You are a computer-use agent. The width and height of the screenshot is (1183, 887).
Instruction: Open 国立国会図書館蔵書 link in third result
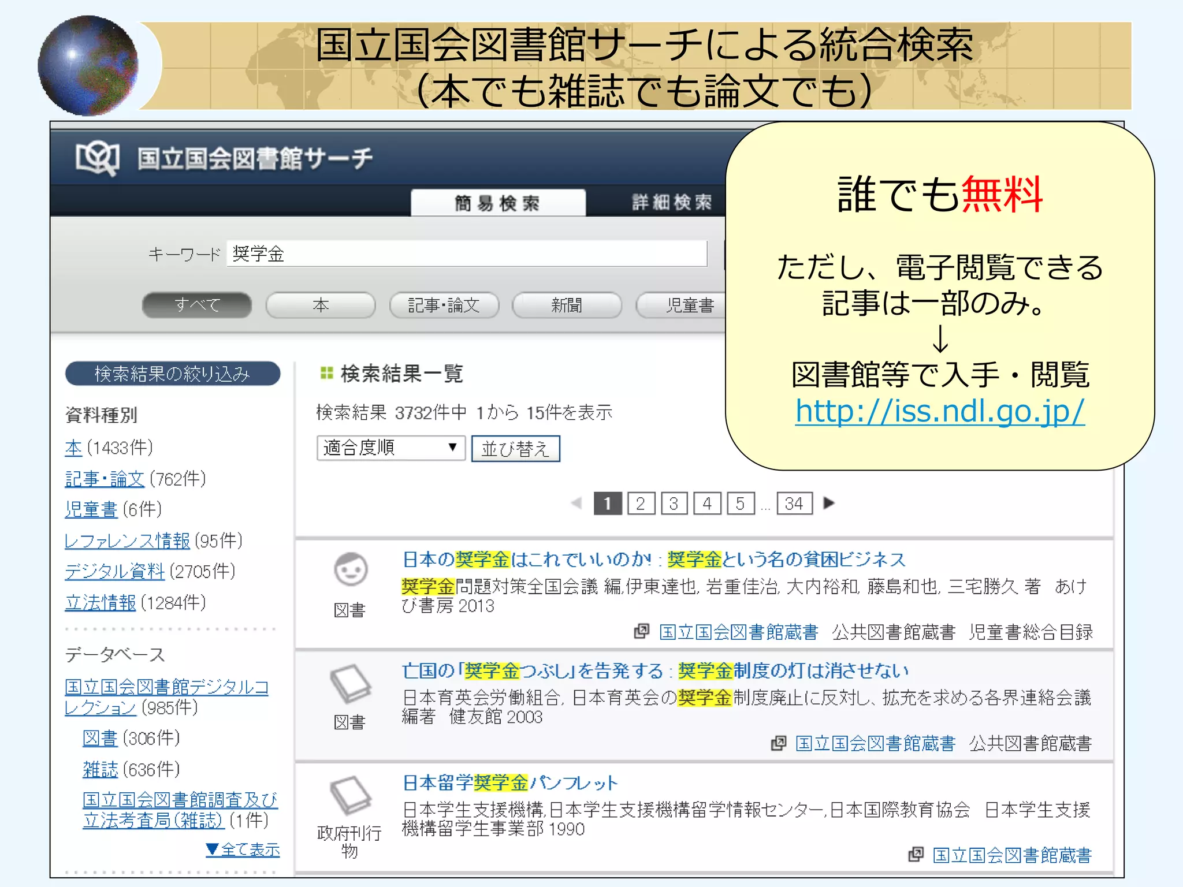coord(1013,855)
